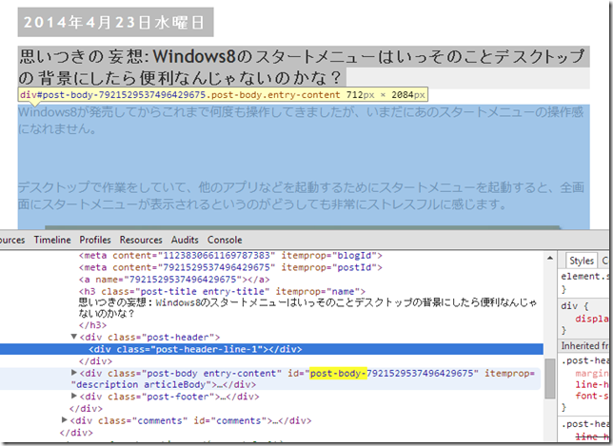Open the Console tab

[x=225, y=240]
